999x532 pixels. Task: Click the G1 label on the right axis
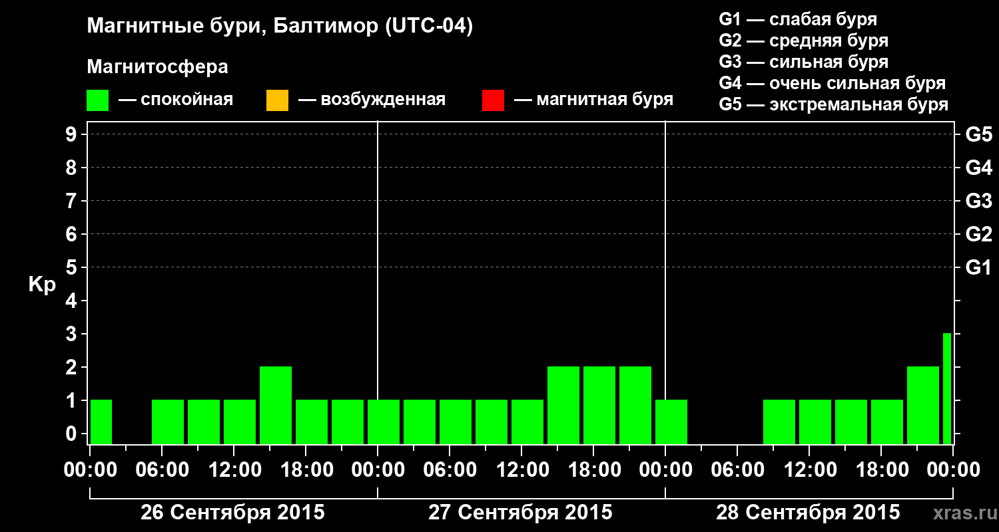(978, 268)
